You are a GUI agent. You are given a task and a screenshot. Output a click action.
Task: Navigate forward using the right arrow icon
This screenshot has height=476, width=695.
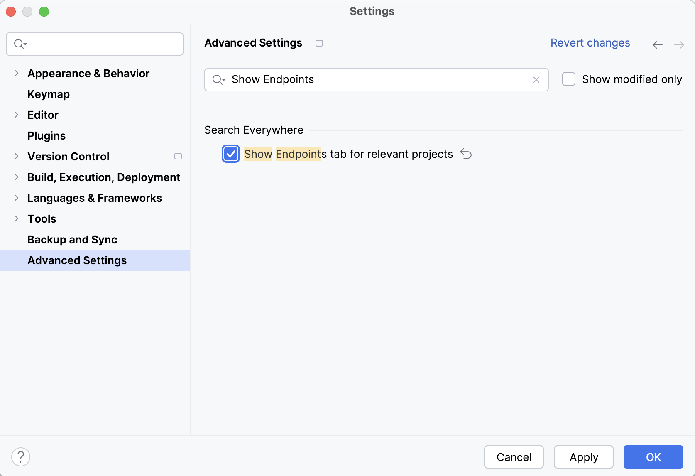(679, 44)
